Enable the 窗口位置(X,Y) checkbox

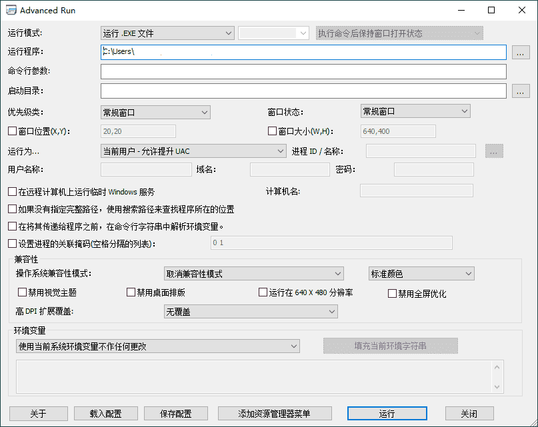pyautogui.click(x=12, y=131)
